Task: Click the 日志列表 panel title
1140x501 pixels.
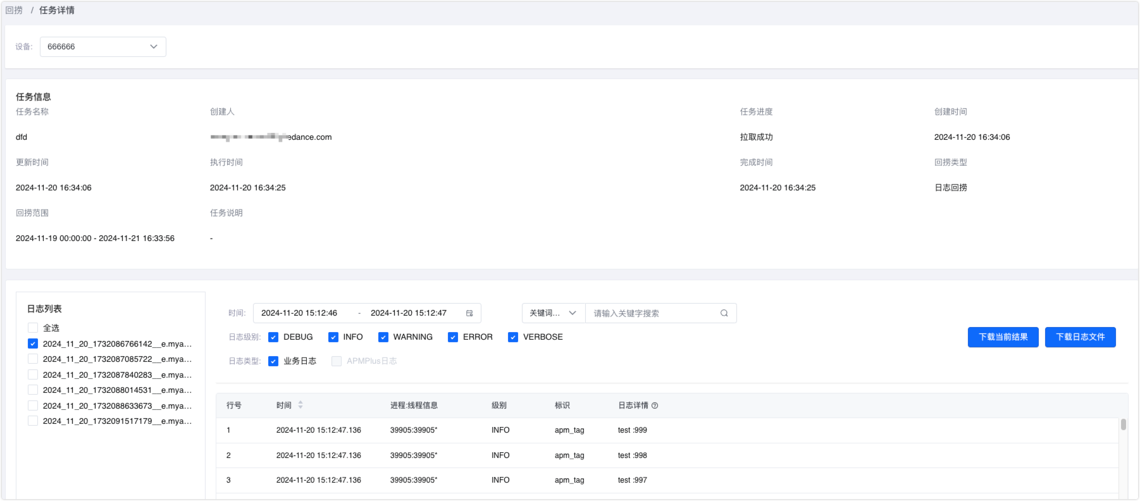Action: pos(44,309)
